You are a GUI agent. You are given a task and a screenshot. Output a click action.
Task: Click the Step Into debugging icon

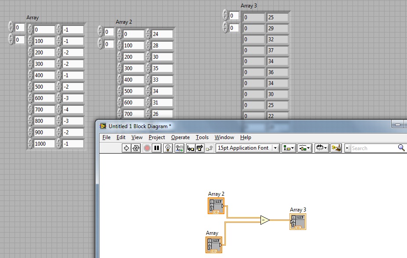[191, 148]
